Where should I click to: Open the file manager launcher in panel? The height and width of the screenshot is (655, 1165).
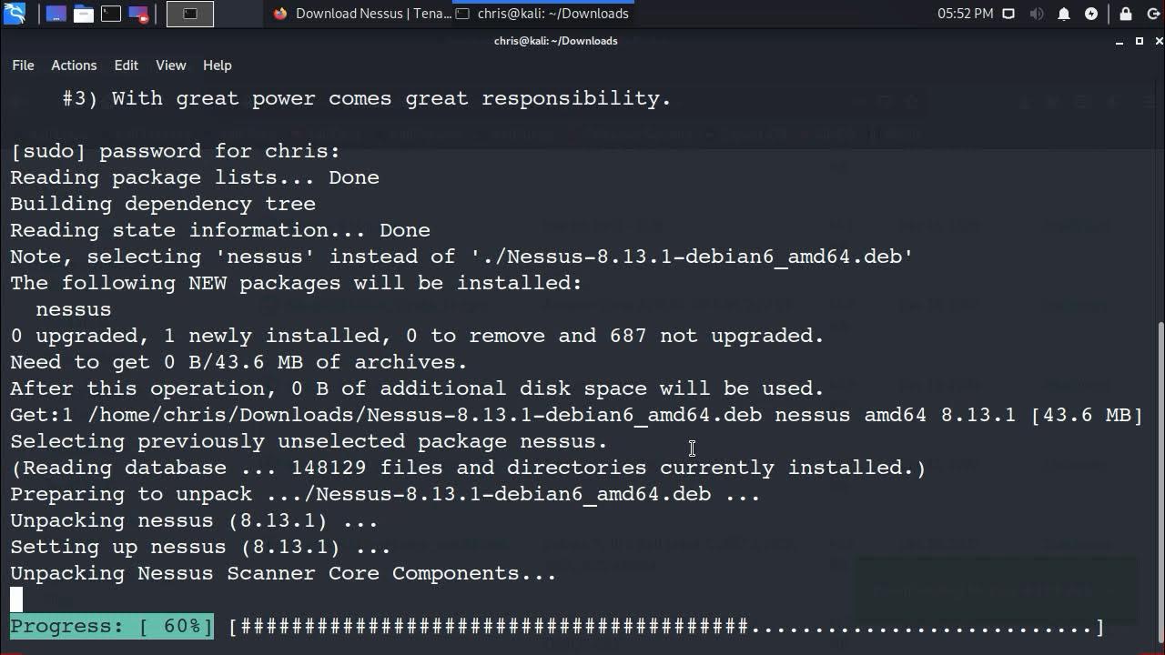click(x=84, y=14)
